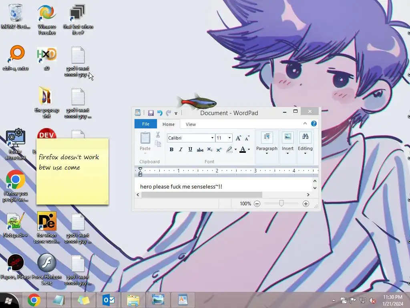Open Sticky Notes from the taskbar
The width and height of the screenshot is (410, 308).
click(84, 300)
